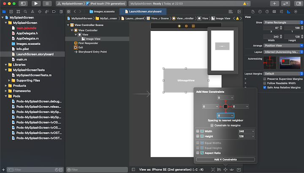
Task: Check the Width constraint checkbox
Action: click(x=198, y=131)
